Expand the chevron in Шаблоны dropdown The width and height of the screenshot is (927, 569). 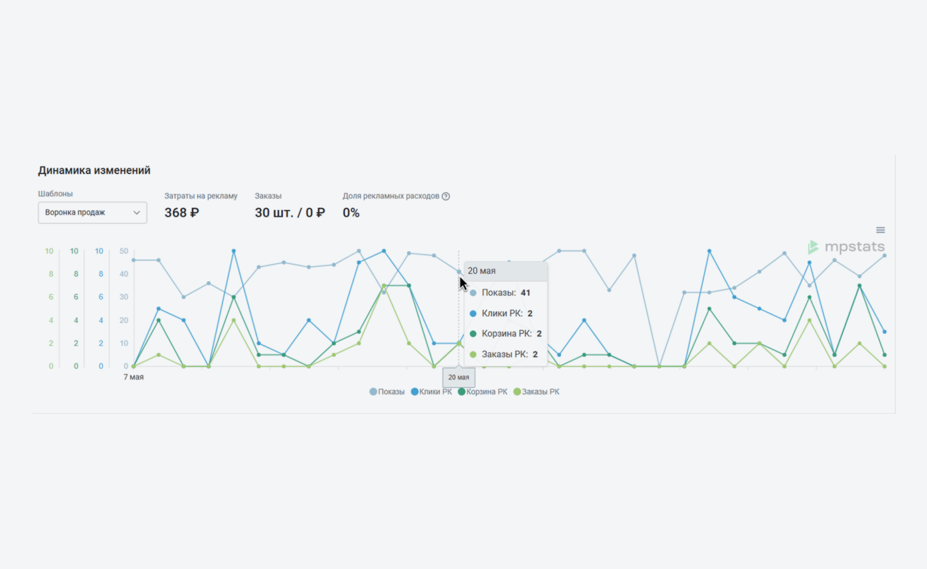pos(137,213)
